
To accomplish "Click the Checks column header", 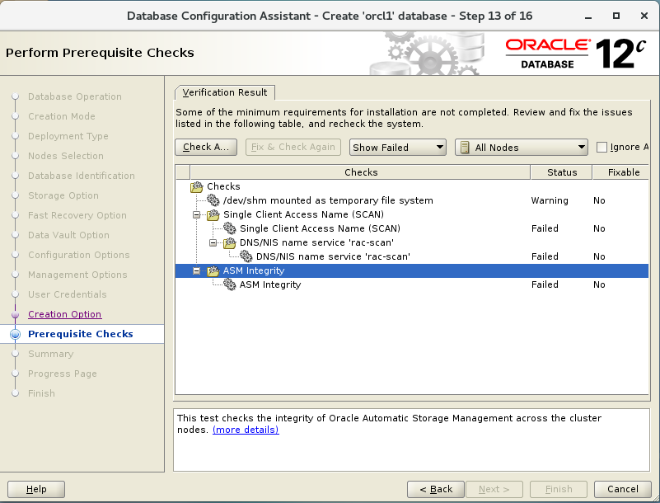I will pos(360,172).
